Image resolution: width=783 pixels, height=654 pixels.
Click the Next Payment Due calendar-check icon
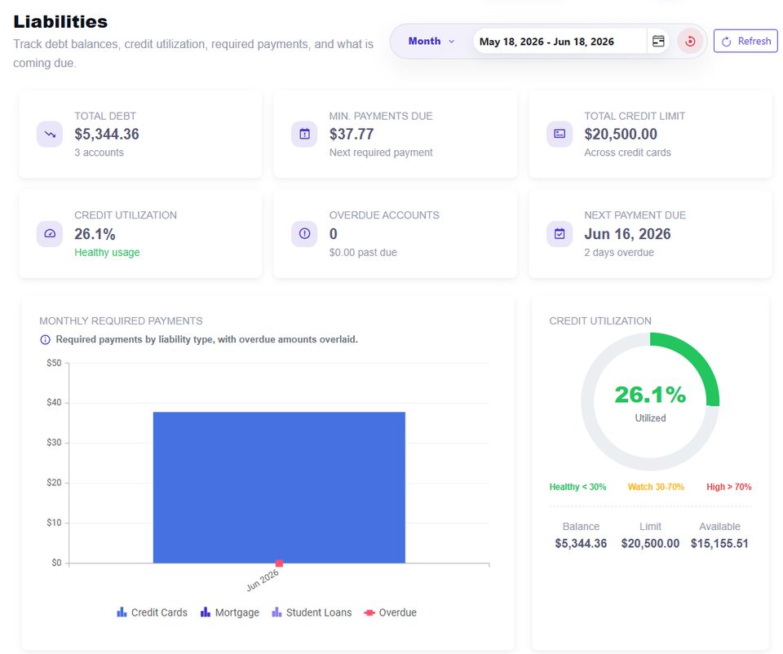point(560,234)
